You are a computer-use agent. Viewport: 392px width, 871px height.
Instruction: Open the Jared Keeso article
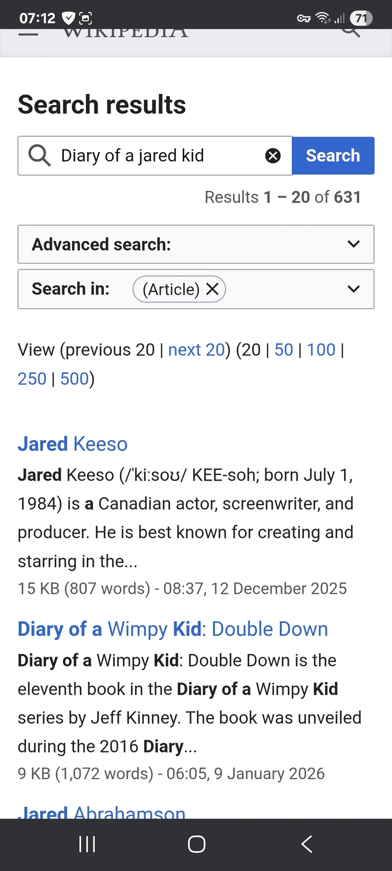click(73, 444)
